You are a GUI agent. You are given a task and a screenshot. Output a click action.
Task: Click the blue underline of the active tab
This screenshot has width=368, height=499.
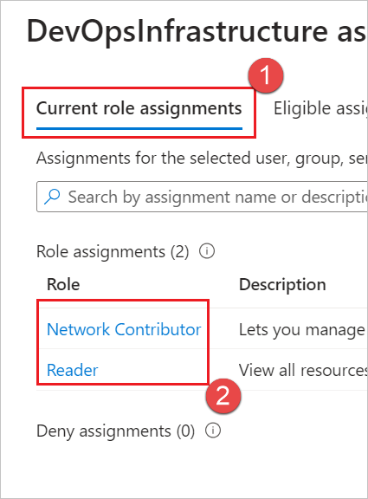pos(139,128)
